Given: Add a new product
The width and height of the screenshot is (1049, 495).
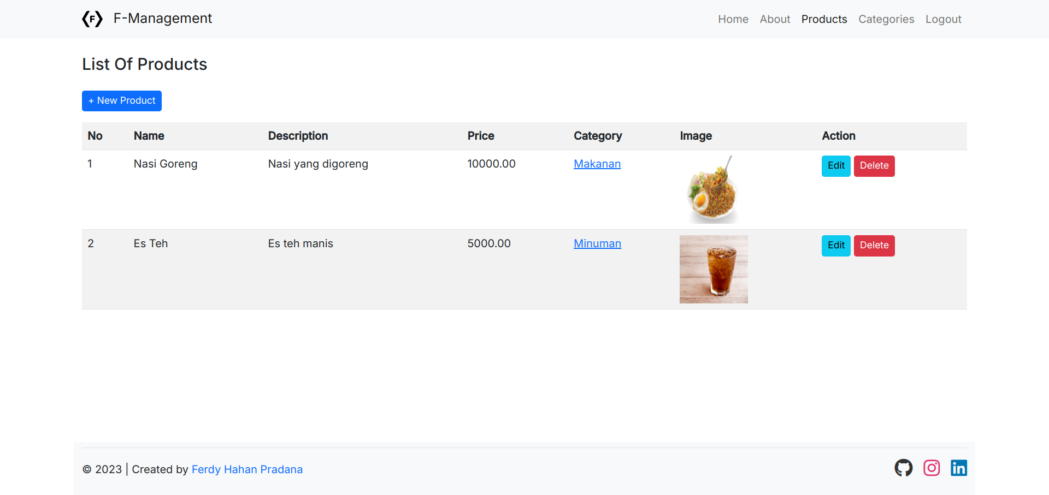Looking at the screenshot, I should click(x=122, y=101).
